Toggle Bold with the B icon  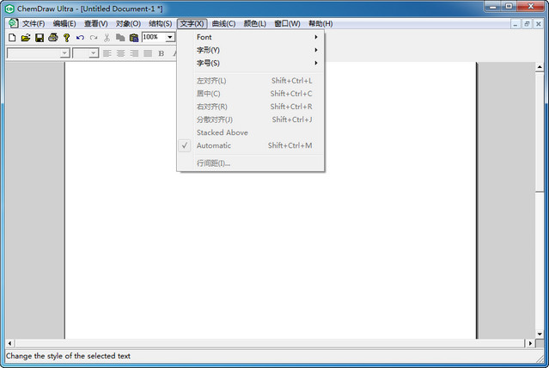click(x=161, y=53)
